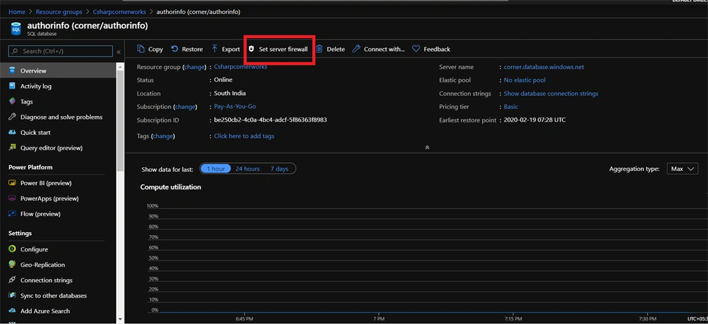
Task: Click the Online status value
Action: point(223,80)
